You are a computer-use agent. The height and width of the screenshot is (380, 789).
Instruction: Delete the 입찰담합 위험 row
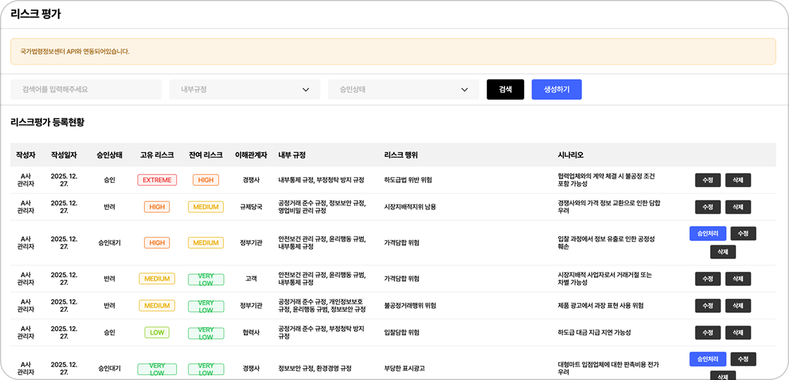[x=738, y=332]
